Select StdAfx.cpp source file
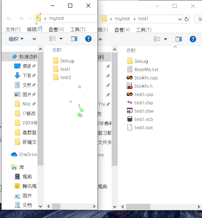202x218 pixels. point(142,78)
